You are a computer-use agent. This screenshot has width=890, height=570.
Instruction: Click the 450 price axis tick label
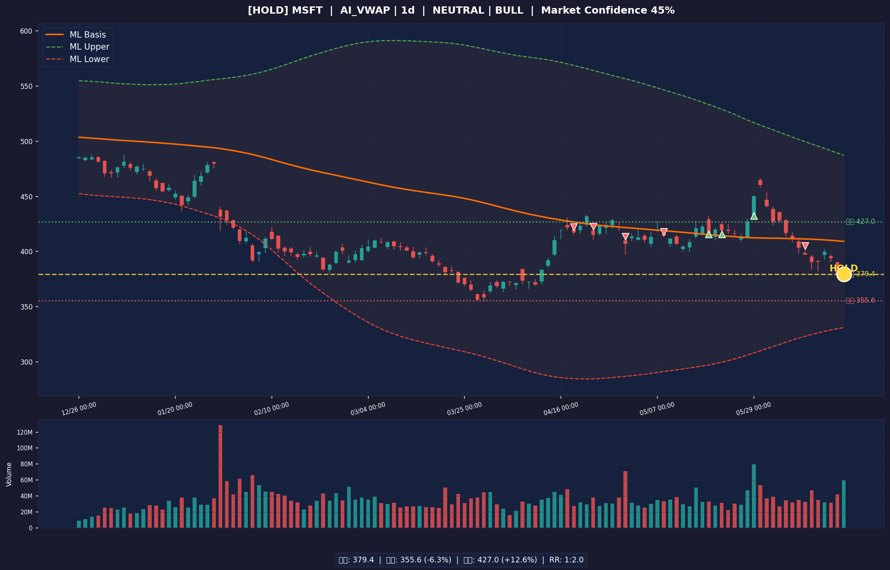click(26, 197)
